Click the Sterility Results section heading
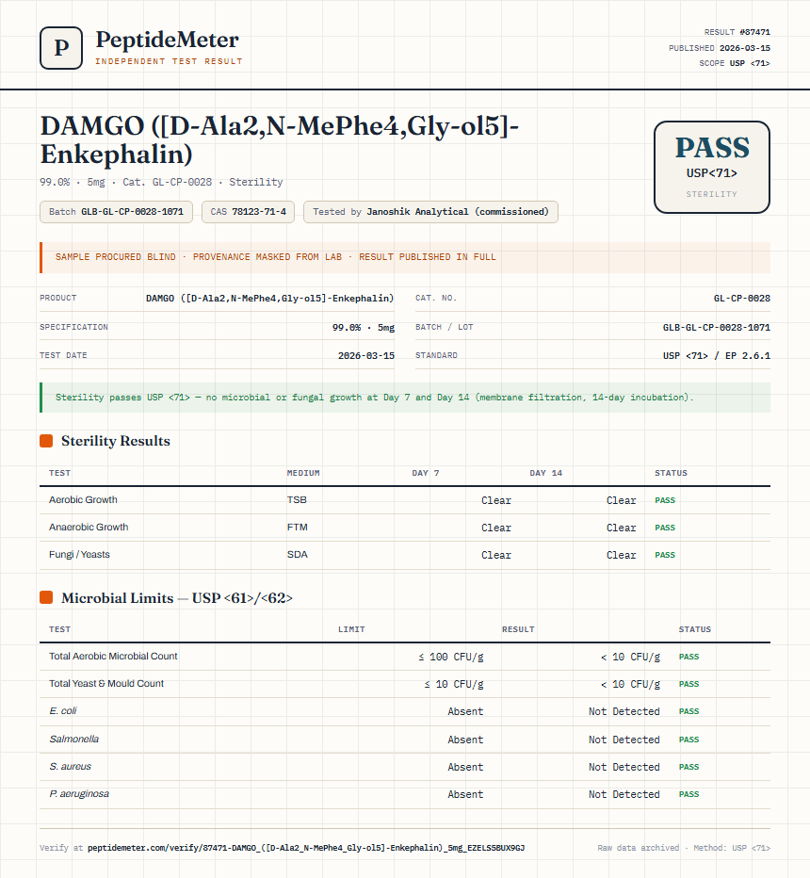This screenshot has height=878, width=810. point(115,441)
